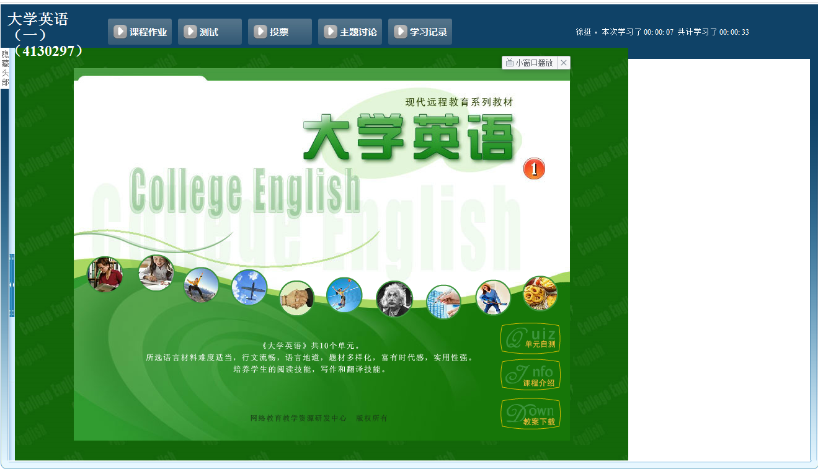Switch to 小窗口播放 small window playback
818x471 pixels.
pyautogui.click(x=530, y=63)
